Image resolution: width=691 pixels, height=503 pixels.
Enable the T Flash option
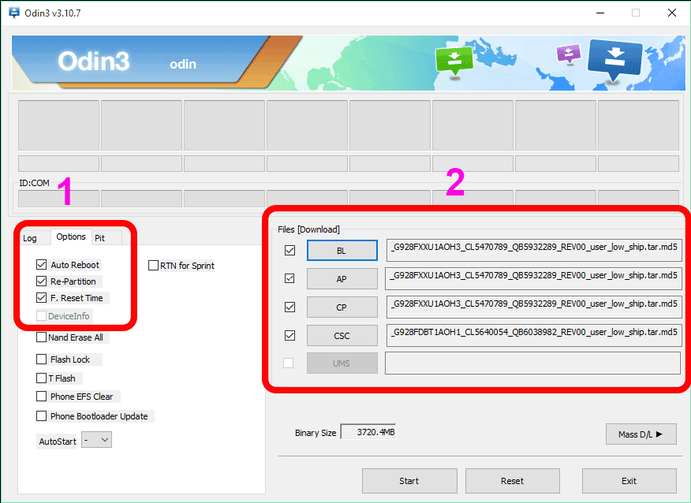coord(42,378)
